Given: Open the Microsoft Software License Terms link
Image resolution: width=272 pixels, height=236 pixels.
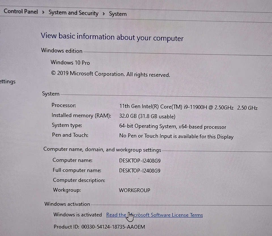Looking at the screenshot, I should (x=154, y=215).
